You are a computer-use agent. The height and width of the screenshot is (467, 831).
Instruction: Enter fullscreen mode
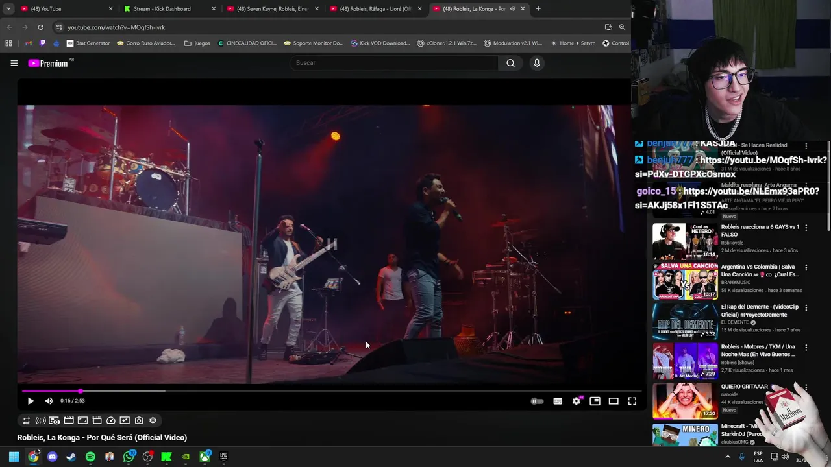pos(632,401)
